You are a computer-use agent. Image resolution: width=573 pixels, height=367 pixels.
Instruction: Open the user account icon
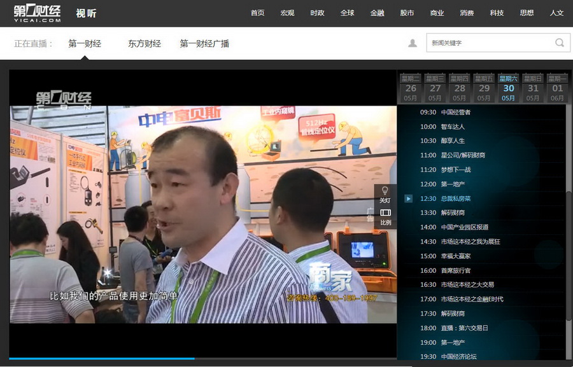413,43
